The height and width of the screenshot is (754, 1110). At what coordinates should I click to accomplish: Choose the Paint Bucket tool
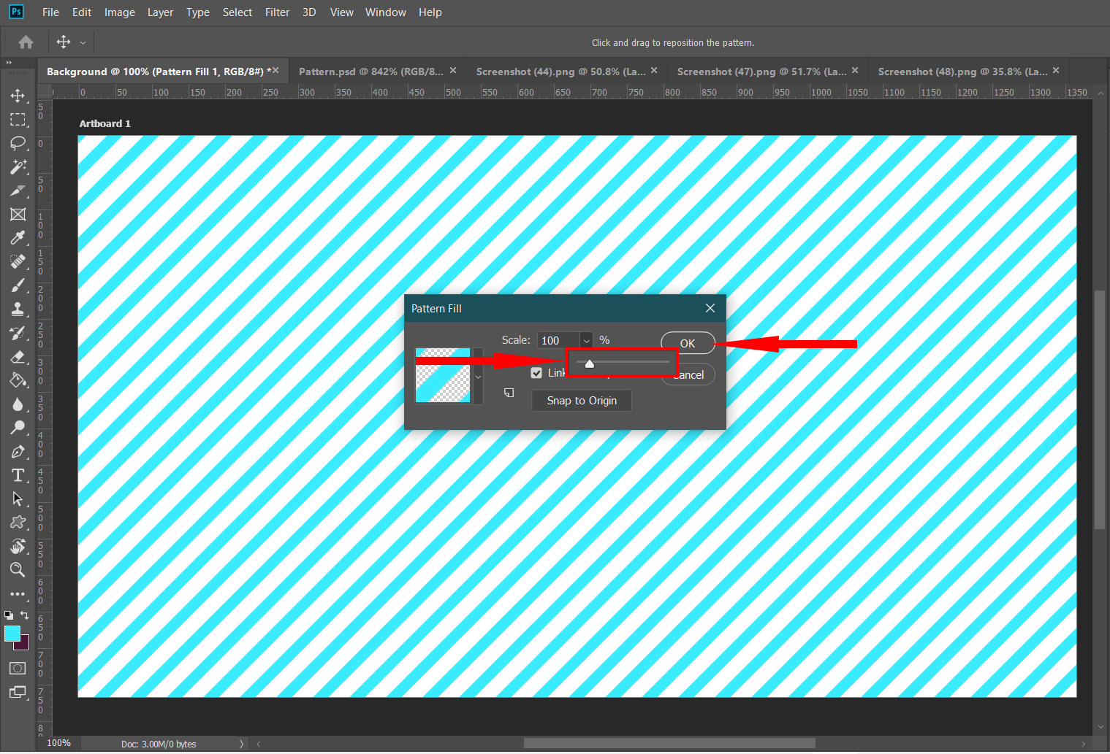coord(18,380)
